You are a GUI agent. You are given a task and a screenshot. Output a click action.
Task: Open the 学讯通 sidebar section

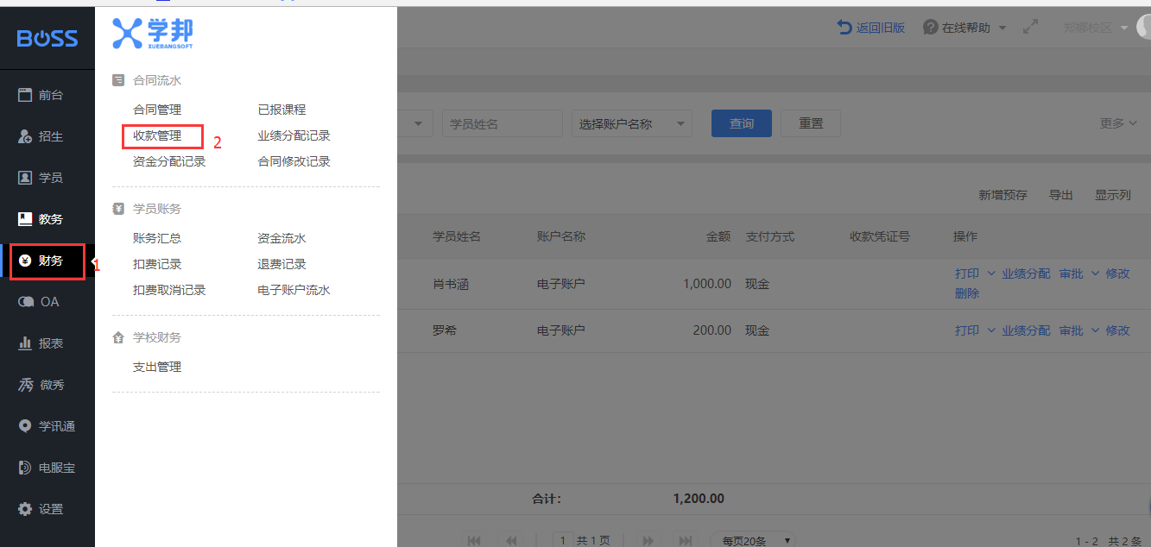point(47,426)
